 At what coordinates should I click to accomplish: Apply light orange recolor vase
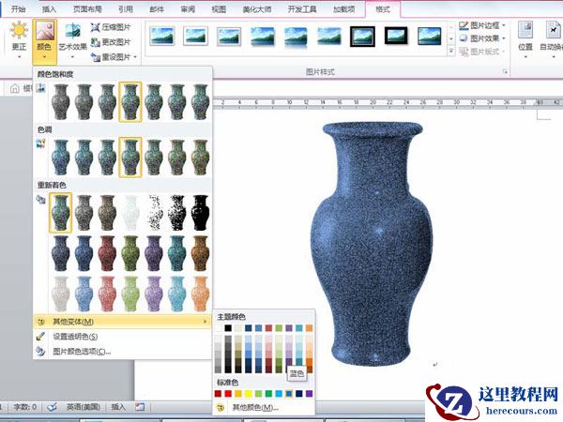coord(200,294)
